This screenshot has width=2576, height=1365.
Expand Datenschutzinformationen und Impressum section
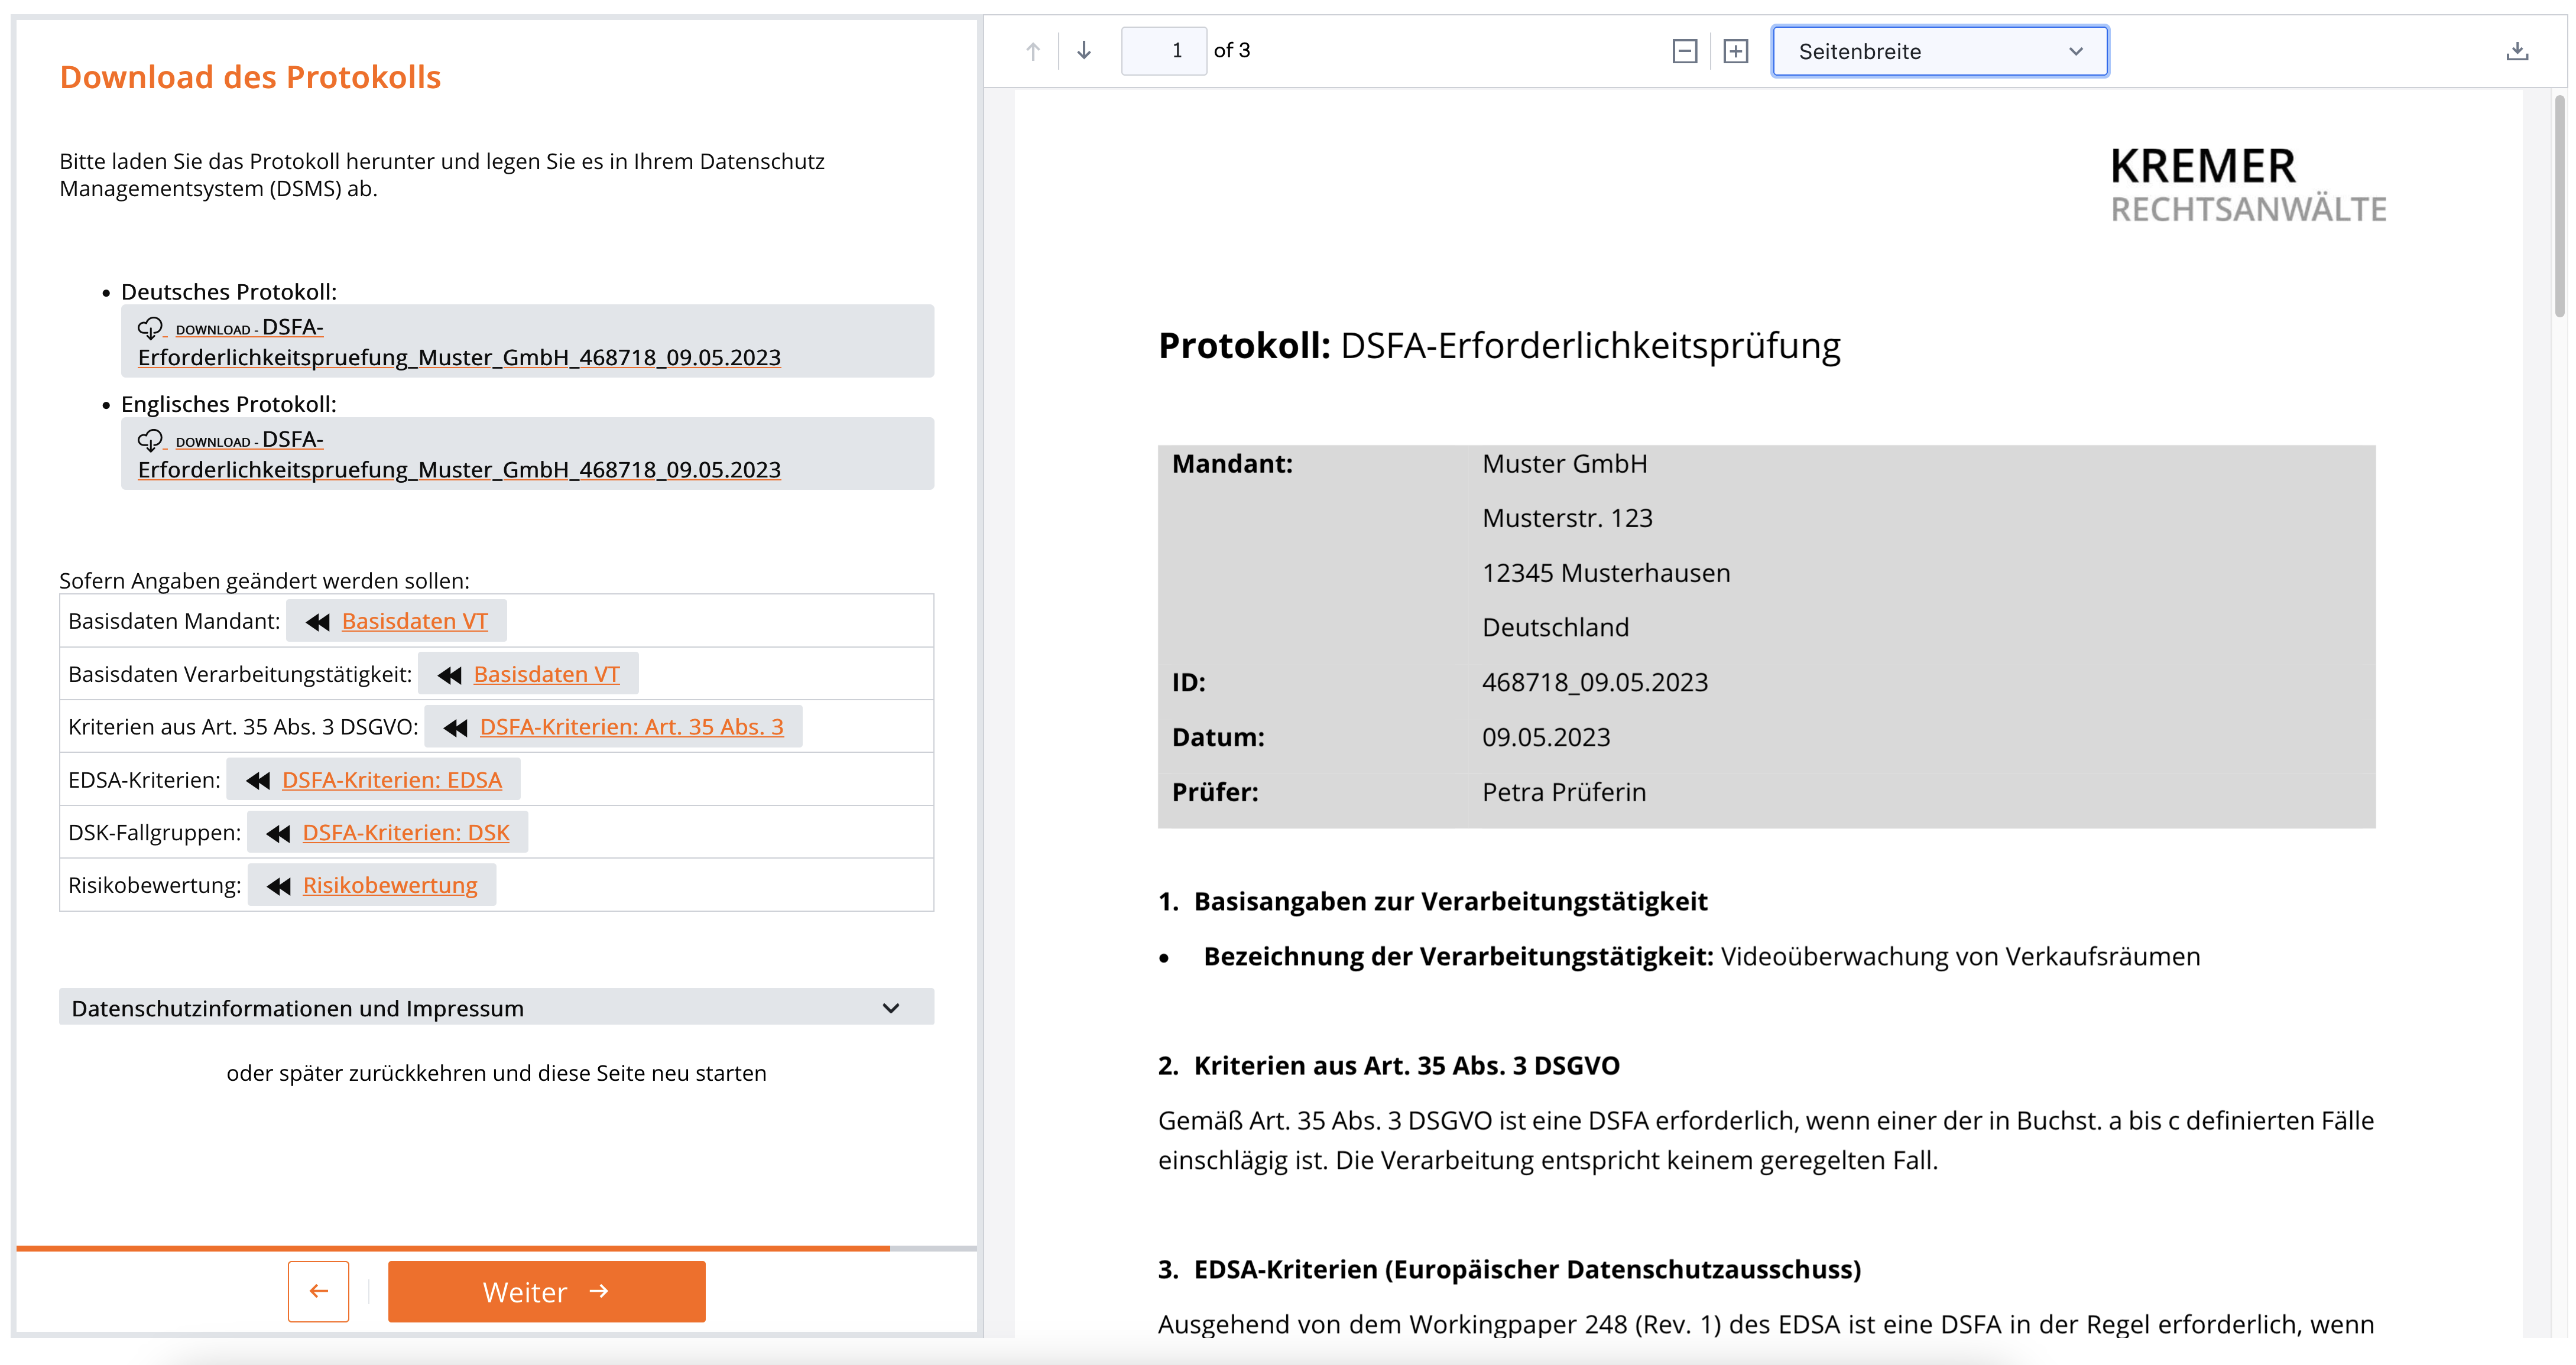pyautogui.click(x=298, y=1008)
